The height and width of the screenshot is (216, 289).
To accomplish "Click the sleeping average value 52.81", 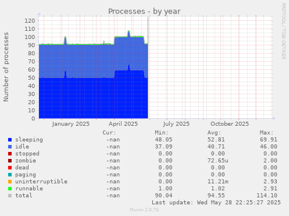I will pyautogui.click(x=216, y=140).
